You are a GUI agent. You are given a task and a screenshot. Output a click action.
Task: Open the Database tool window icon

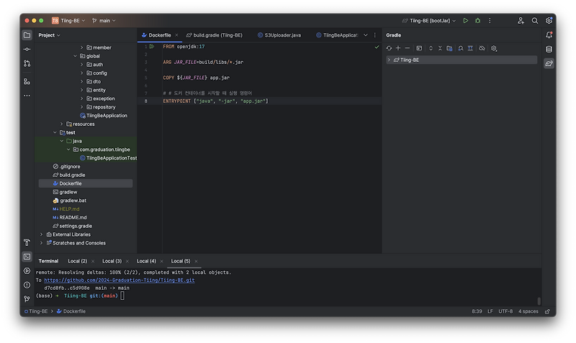(x=549, y=49)
